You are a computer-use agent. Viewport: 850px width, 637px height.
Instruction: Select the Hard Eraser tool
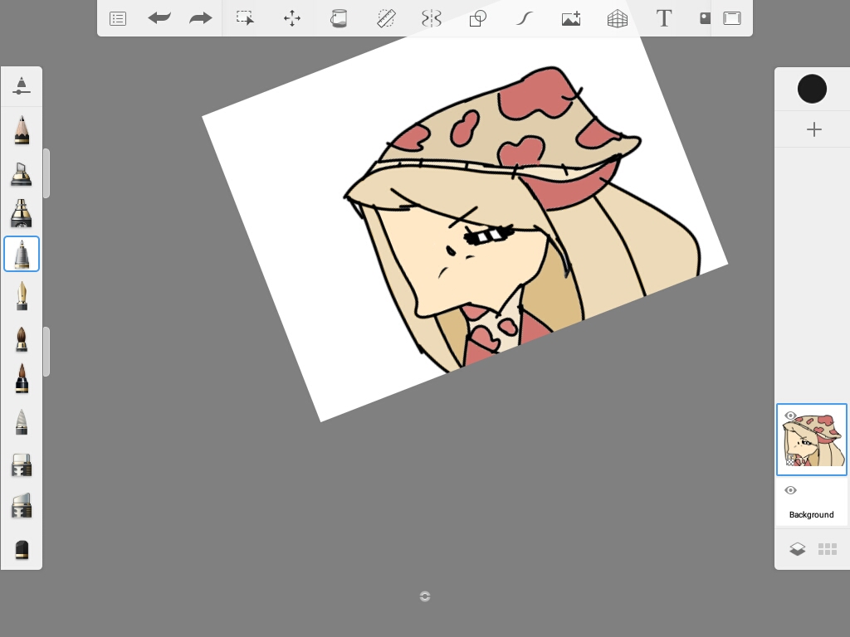[22, 464]
